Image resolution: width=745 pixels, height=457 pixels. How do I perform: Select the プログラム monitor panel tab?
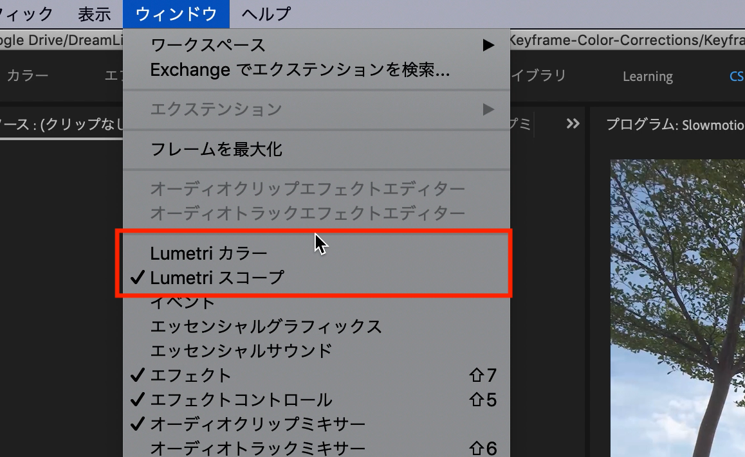pos(675,125)
